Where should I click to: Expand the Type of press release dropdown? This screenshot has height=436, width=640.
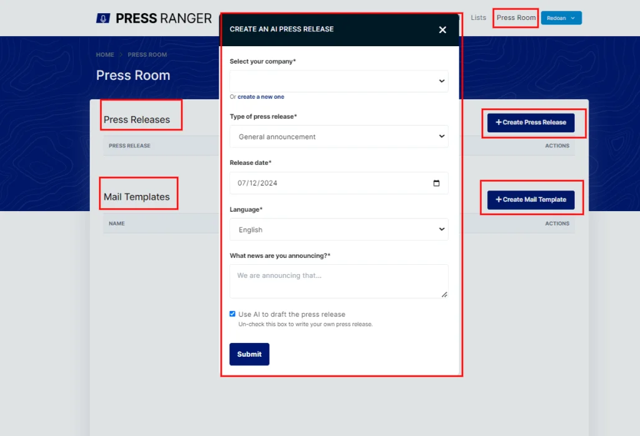pos(339,137)
